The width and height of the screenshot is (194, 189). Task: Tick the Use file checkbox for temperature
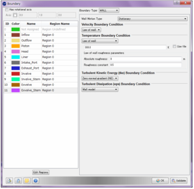pos(174,46)
